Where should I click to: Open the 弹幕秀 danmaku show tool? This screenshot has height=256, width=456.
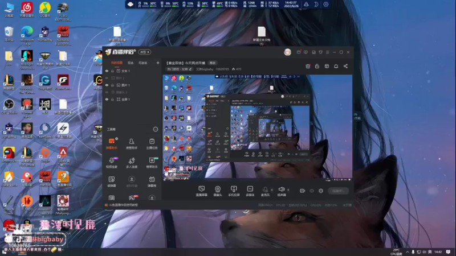click(x=152, y=181)
